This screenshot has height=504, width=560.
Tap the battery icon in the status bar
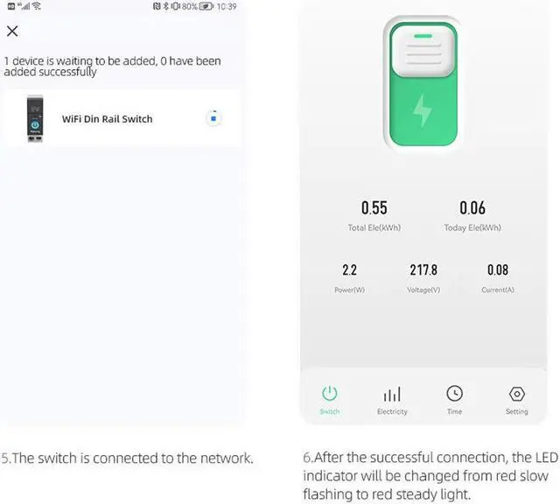coord(206,6)
